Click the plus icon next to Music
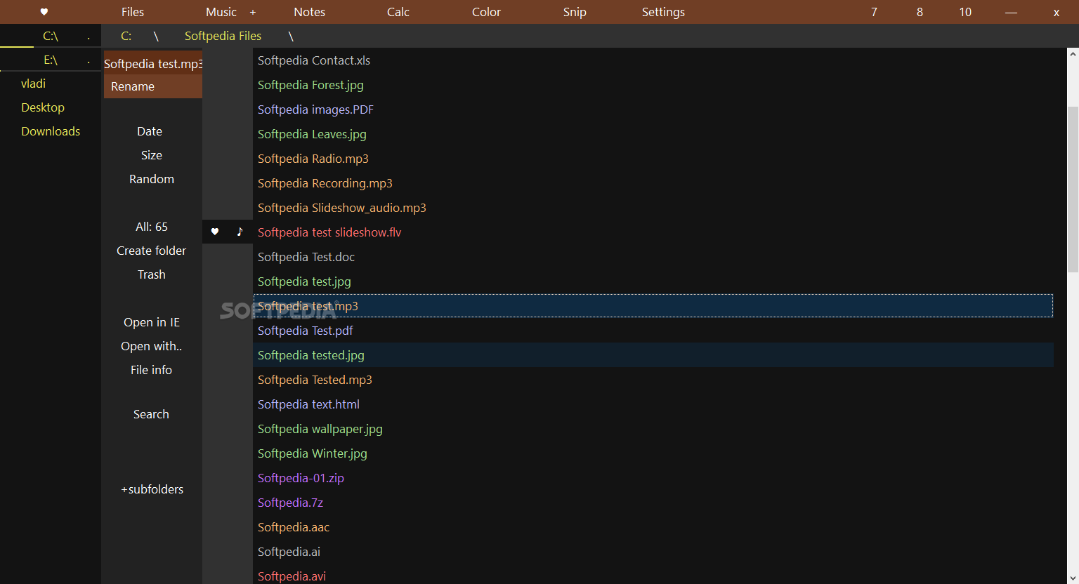The image size is (1079, 584). point(253,12)
